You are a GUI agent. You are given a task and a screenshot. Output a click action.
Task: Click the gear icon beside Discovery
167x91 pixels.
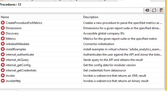coord(3,33)
